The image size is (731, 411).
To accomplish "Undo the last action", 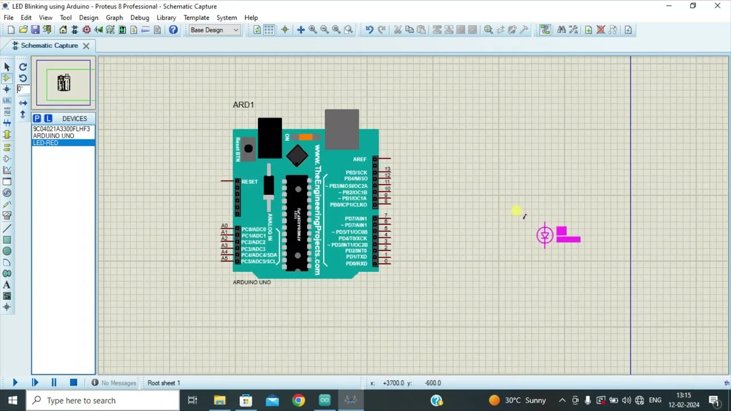I will (369, 30).
